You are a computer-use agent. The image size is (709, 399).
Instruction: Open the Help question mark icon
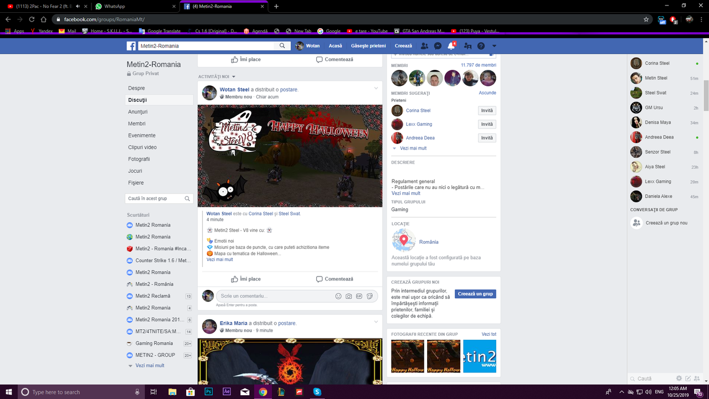[x=480, y=45]
